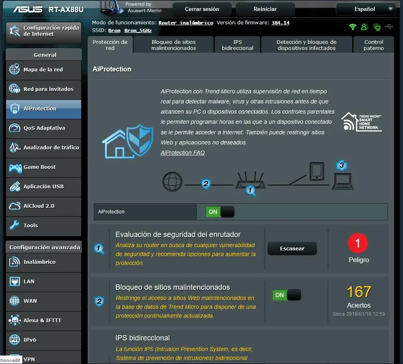The width and height of the screenshot is (403, 364).
Task: Open Bloqueo de sitios malintencionados tab
Action: pos(173,45)
